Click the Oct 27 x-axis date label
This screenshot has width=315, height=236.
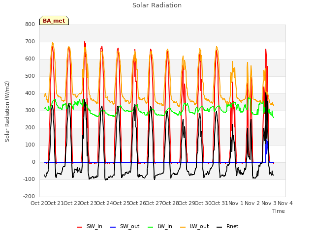click(154, 203)
